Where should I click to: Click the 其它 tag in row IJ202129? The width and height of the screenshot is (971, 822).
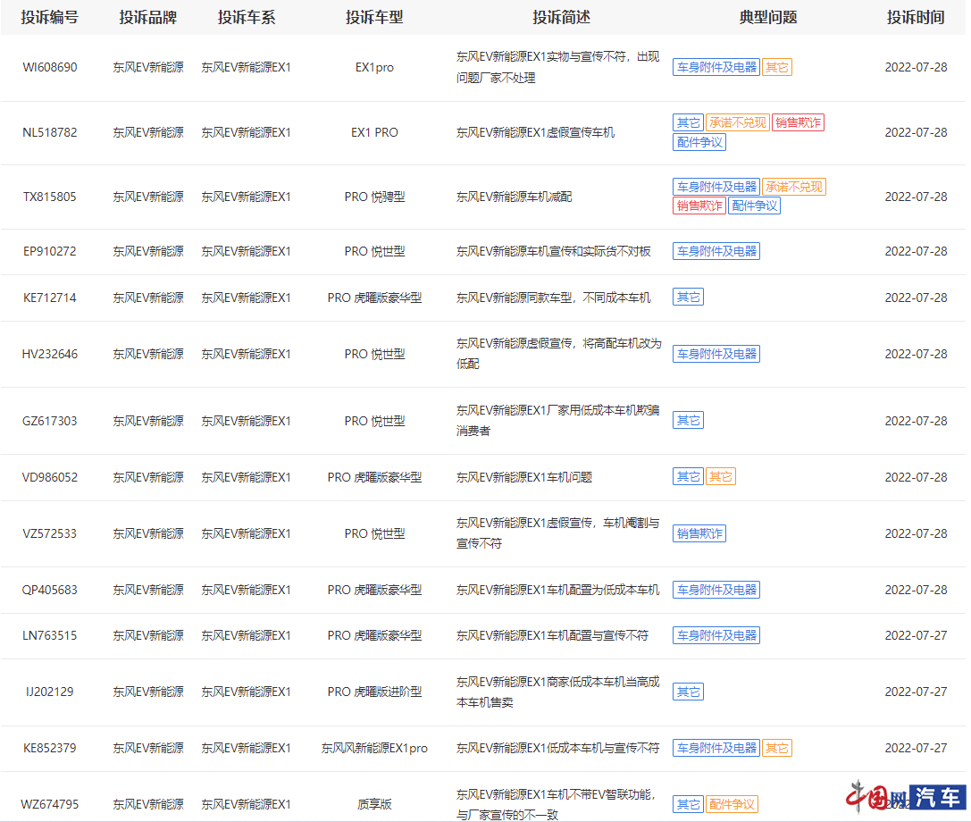[688, 692]
